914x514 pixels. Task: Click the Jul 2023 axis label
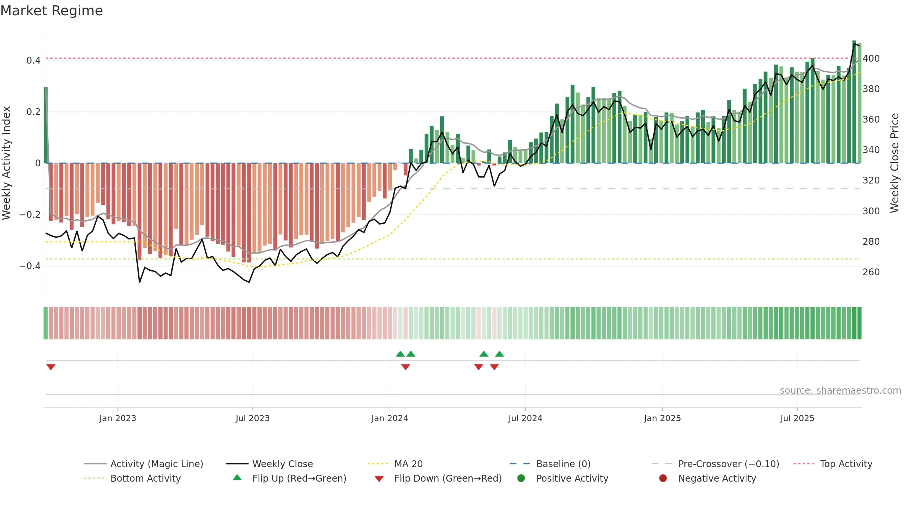252,418
